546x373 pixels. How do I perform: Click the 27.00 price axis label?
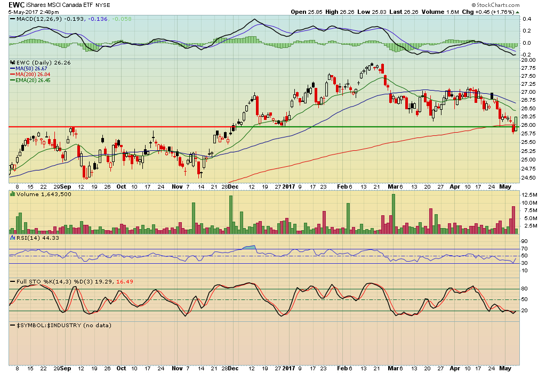coord(528,92)
